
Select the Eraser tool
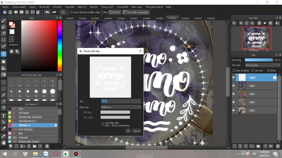[4, 27]
